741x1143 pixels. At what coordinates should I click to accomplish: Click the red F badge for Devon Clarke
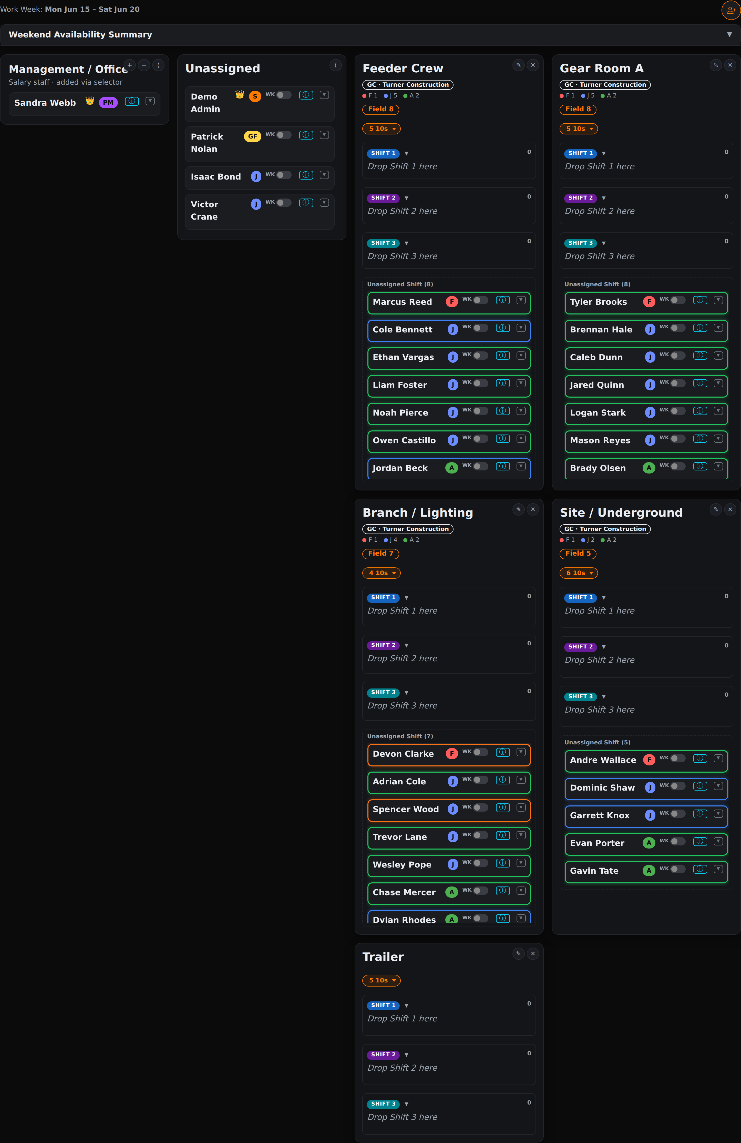click(x=452, y=754)
